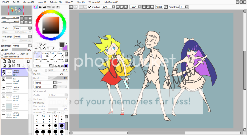Hide Layer3 using its eye icon
Viewport: 247px width, 135px height.
click(x=4, y=71)
